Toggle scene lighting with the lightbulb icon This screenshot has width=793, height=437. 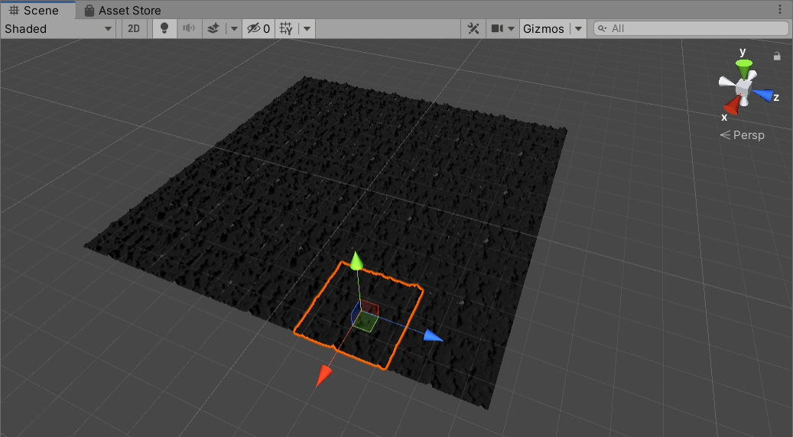click(x=163, y=29)
